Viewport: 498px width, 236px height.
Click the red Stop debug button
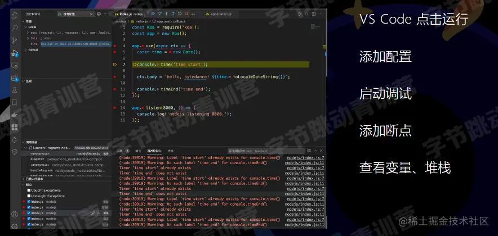[x=186, y=13]
